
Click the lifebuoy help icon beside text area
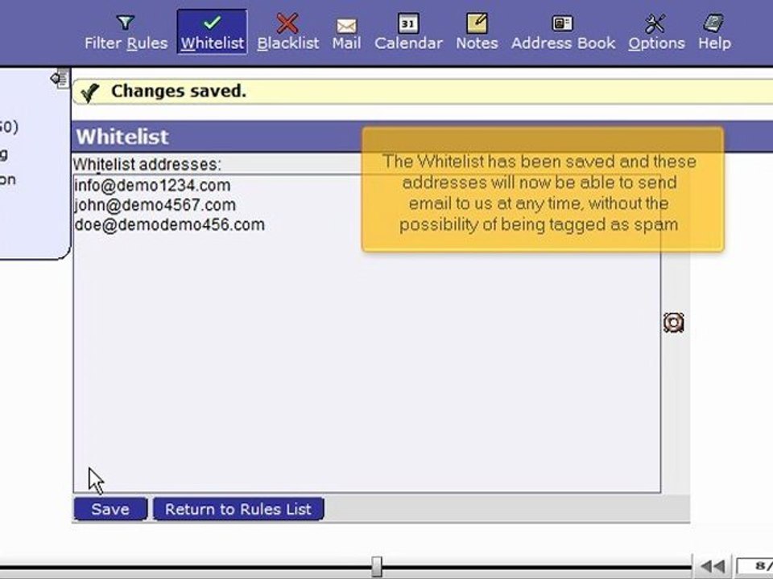pyautogui.click(x=673, y=322)
